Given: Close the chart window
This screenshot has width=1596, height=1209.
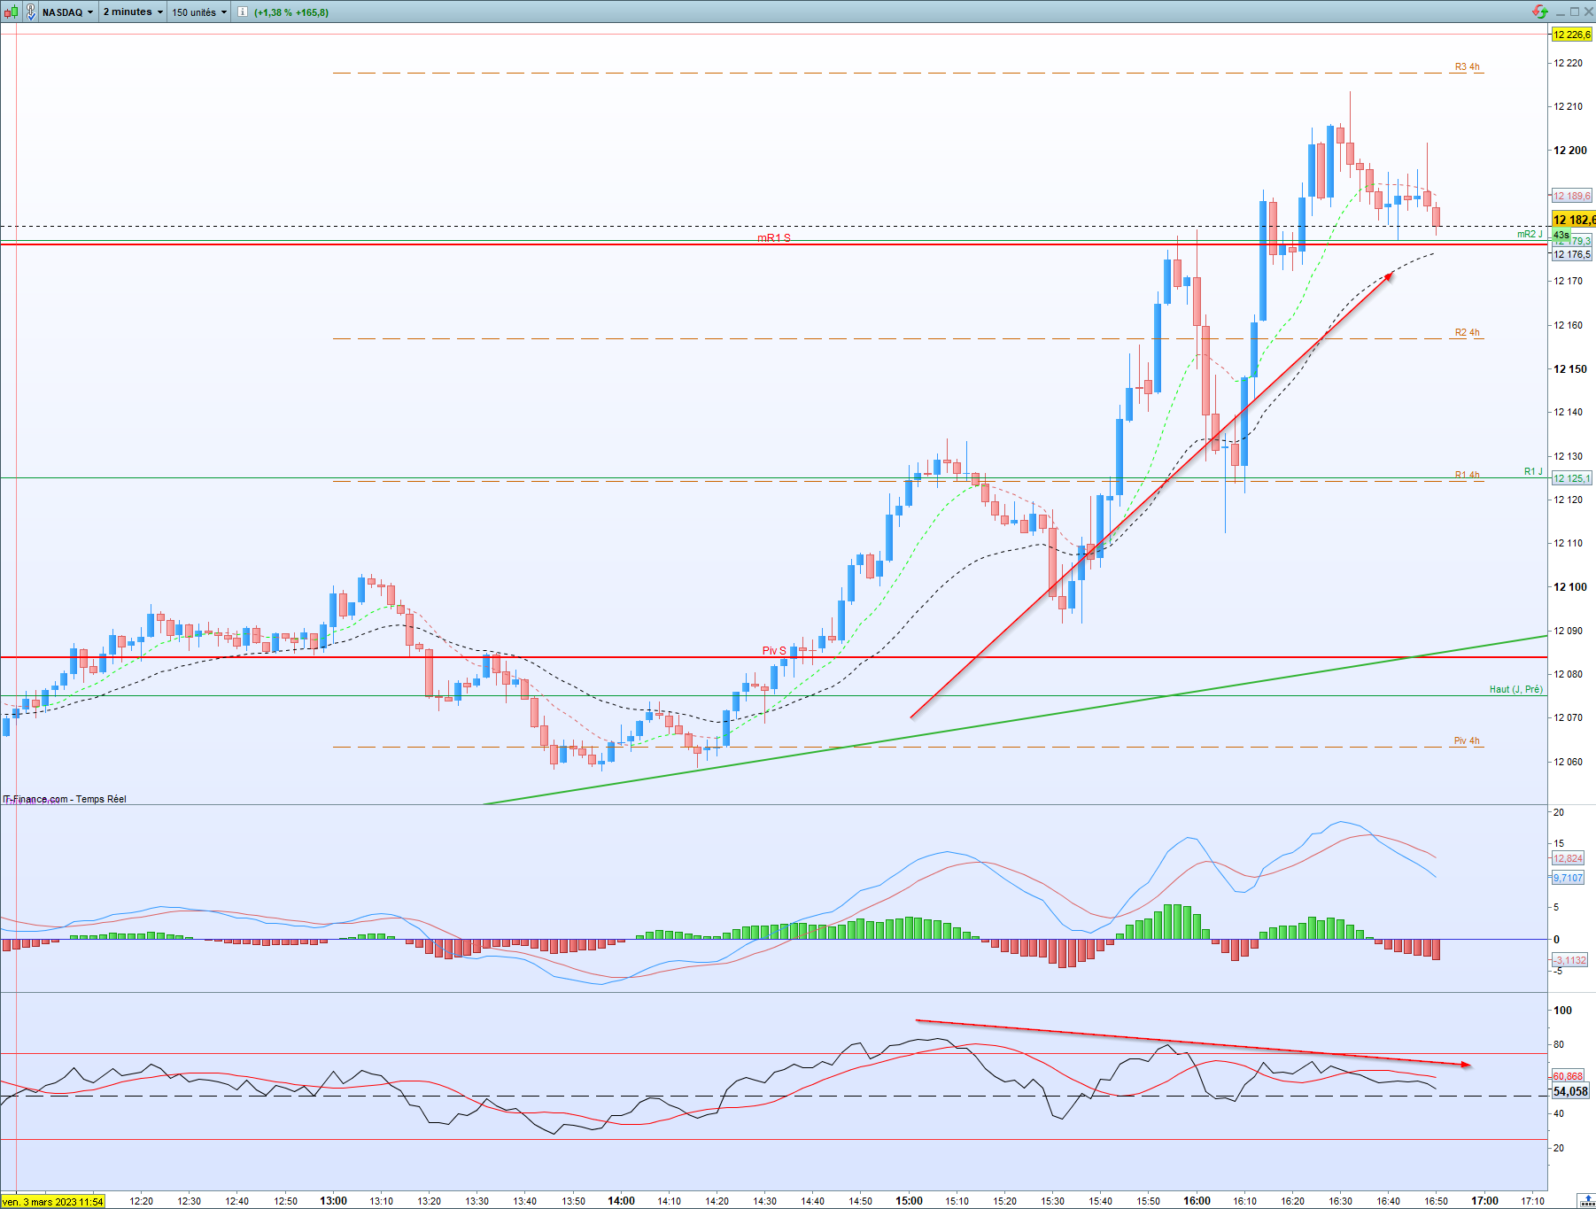Looking at the screenshot, I should tap(1588, 12).
